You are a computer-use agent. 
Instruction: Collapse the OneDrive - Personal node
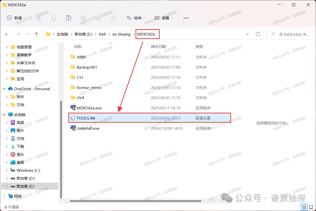4,89
